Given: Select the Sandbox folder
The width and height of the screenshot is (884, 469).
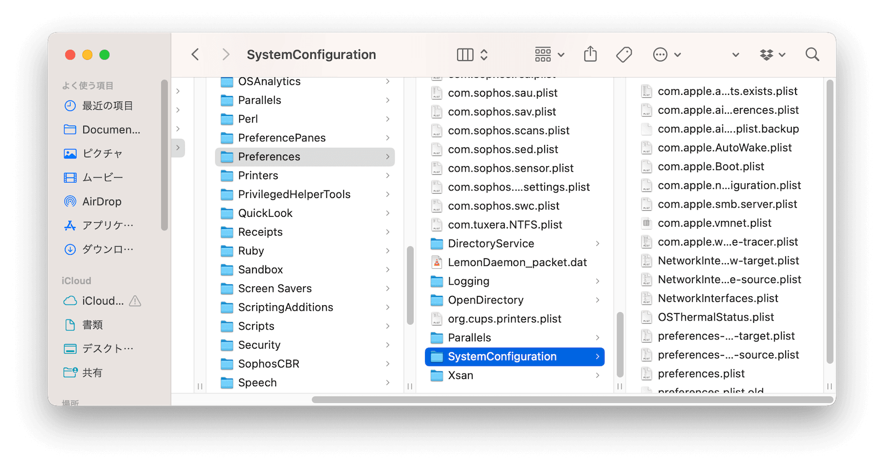Looking at the screenshot, I should coord(305,269).
